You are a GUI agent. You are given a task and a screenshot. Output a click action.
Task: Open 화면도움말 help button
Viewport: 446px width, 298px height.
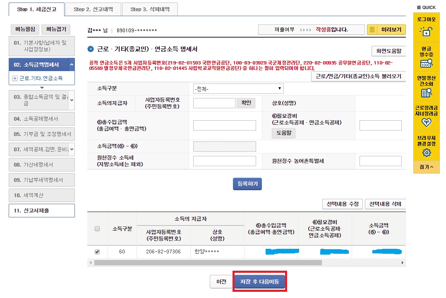(x=388, y=51)
